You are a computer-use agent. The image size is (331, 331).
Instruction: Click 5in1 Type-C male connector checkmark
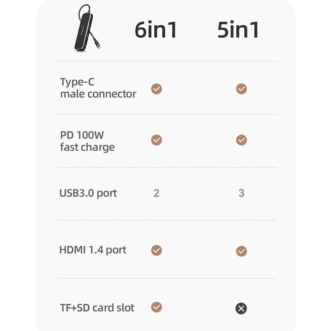click(241, 89)
